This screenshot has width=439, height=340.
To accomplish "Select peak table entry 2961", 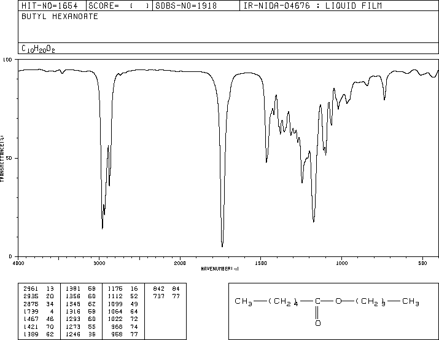I will point(31,289).
